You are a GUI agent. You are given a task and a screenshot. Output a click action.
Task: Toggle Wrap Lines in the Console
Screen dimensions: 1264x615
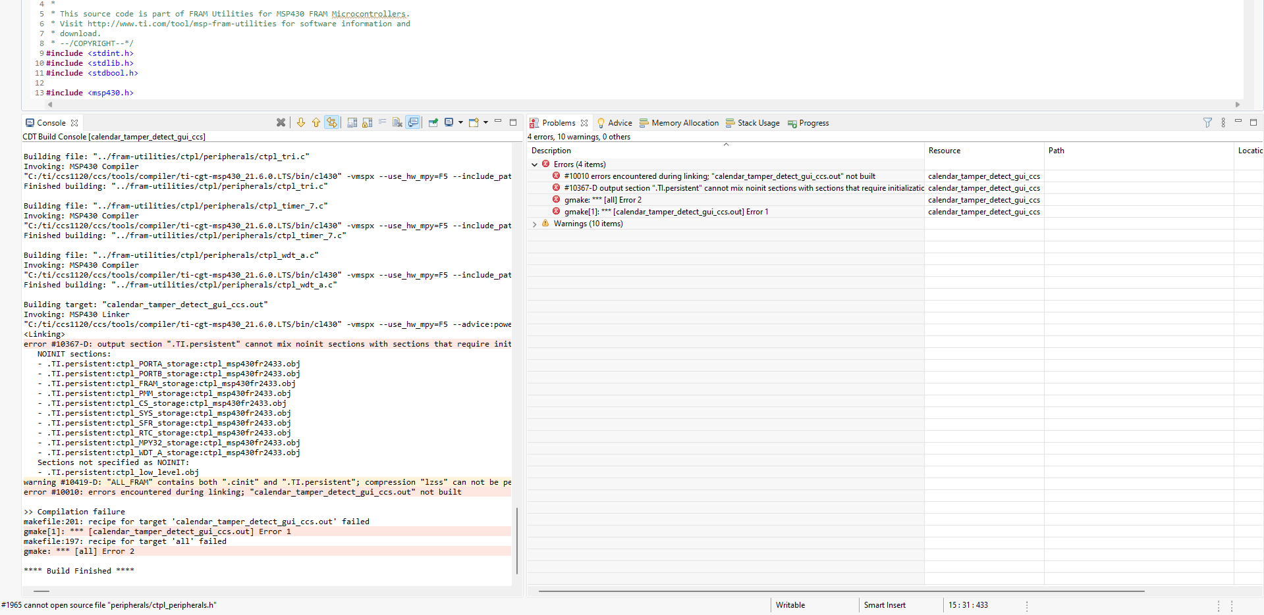coord(332,122)
